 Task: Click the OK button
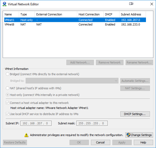[79, 142]
